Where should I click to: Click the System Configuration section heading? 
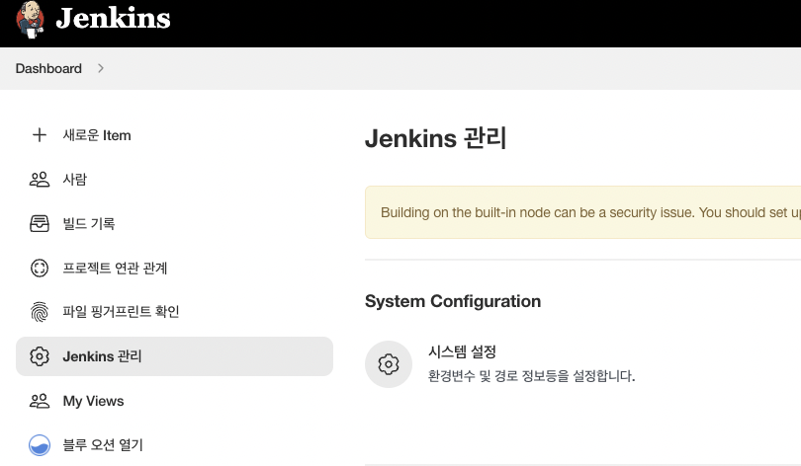click(453, 301)
